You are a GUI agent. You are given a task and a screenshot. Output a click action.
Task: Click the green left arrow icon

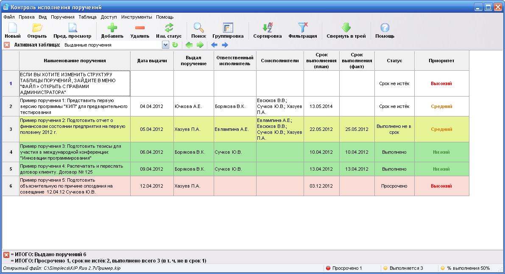coord(189,45)
